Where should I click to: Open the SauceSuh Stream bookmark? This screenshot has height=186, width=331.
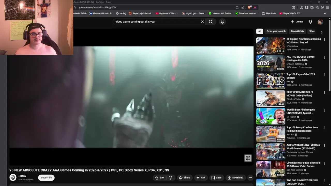[247, 13]
